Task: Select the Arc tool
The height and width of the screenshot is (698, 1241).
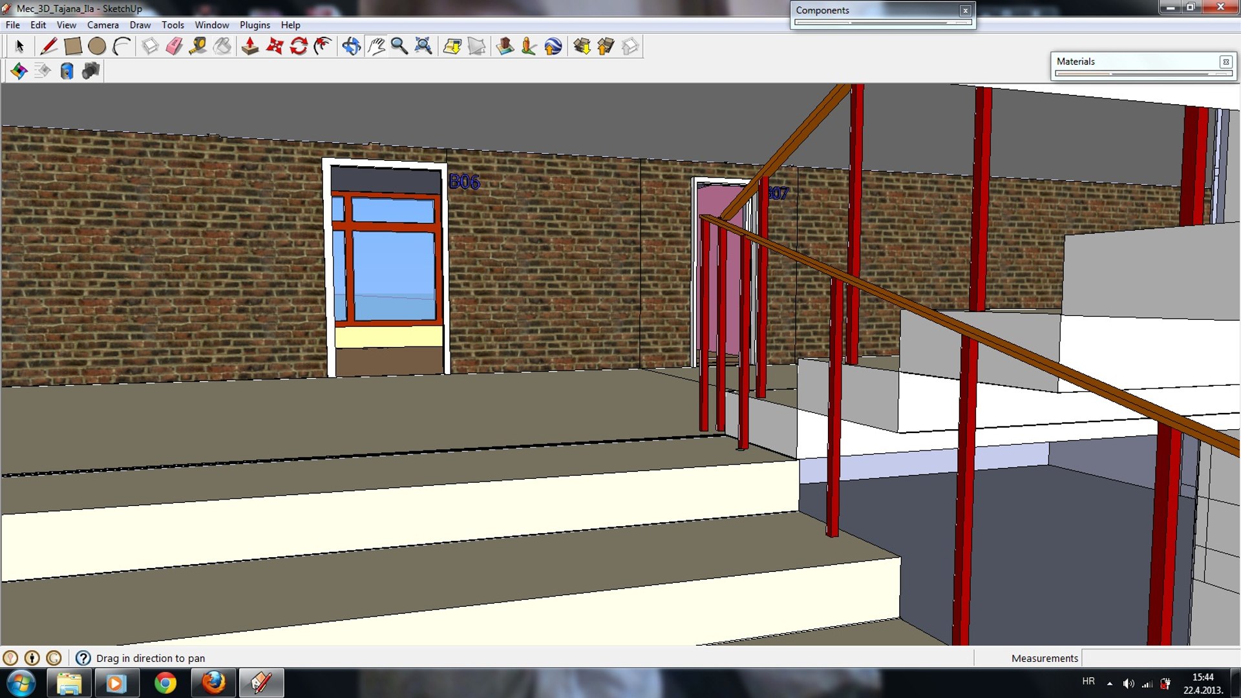Action: 122,46
